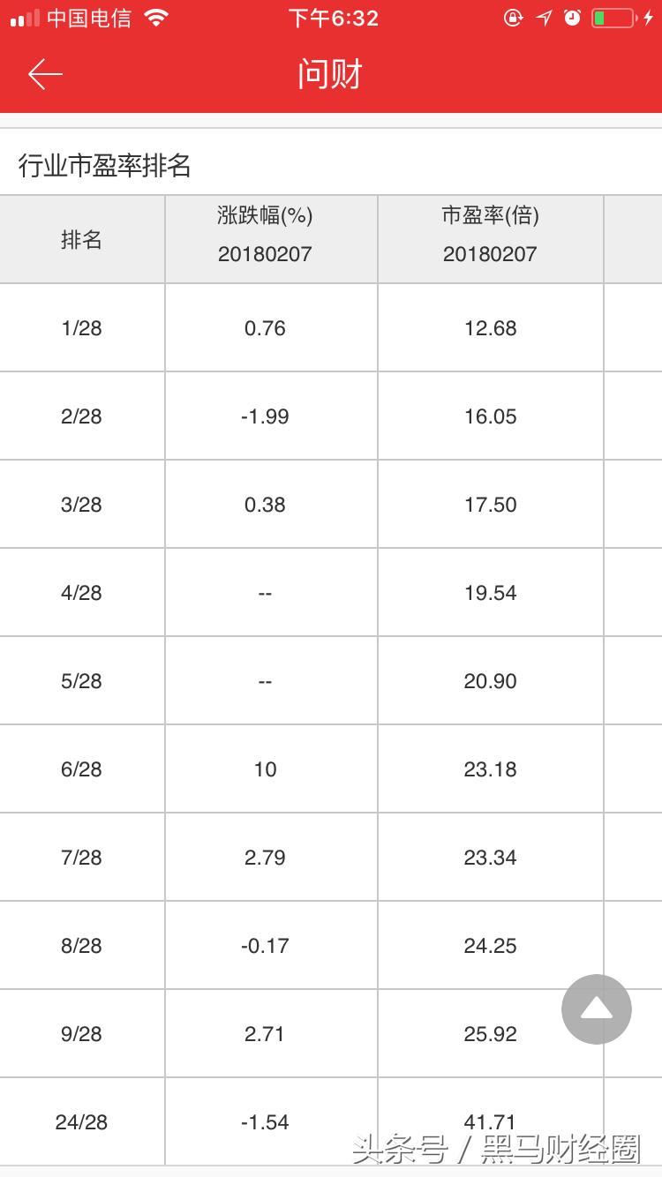Tap the 23.34 P/E value
This screenshot has width=662, height=1177.
(x=490, y=858)
